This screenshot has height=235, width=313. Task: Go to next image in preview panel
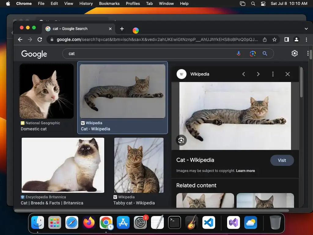(x=258, y=74)
